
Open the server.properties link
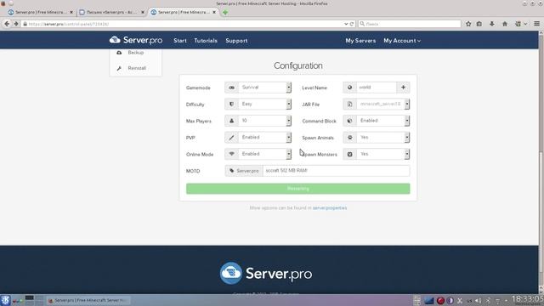(x=330, y=207)
